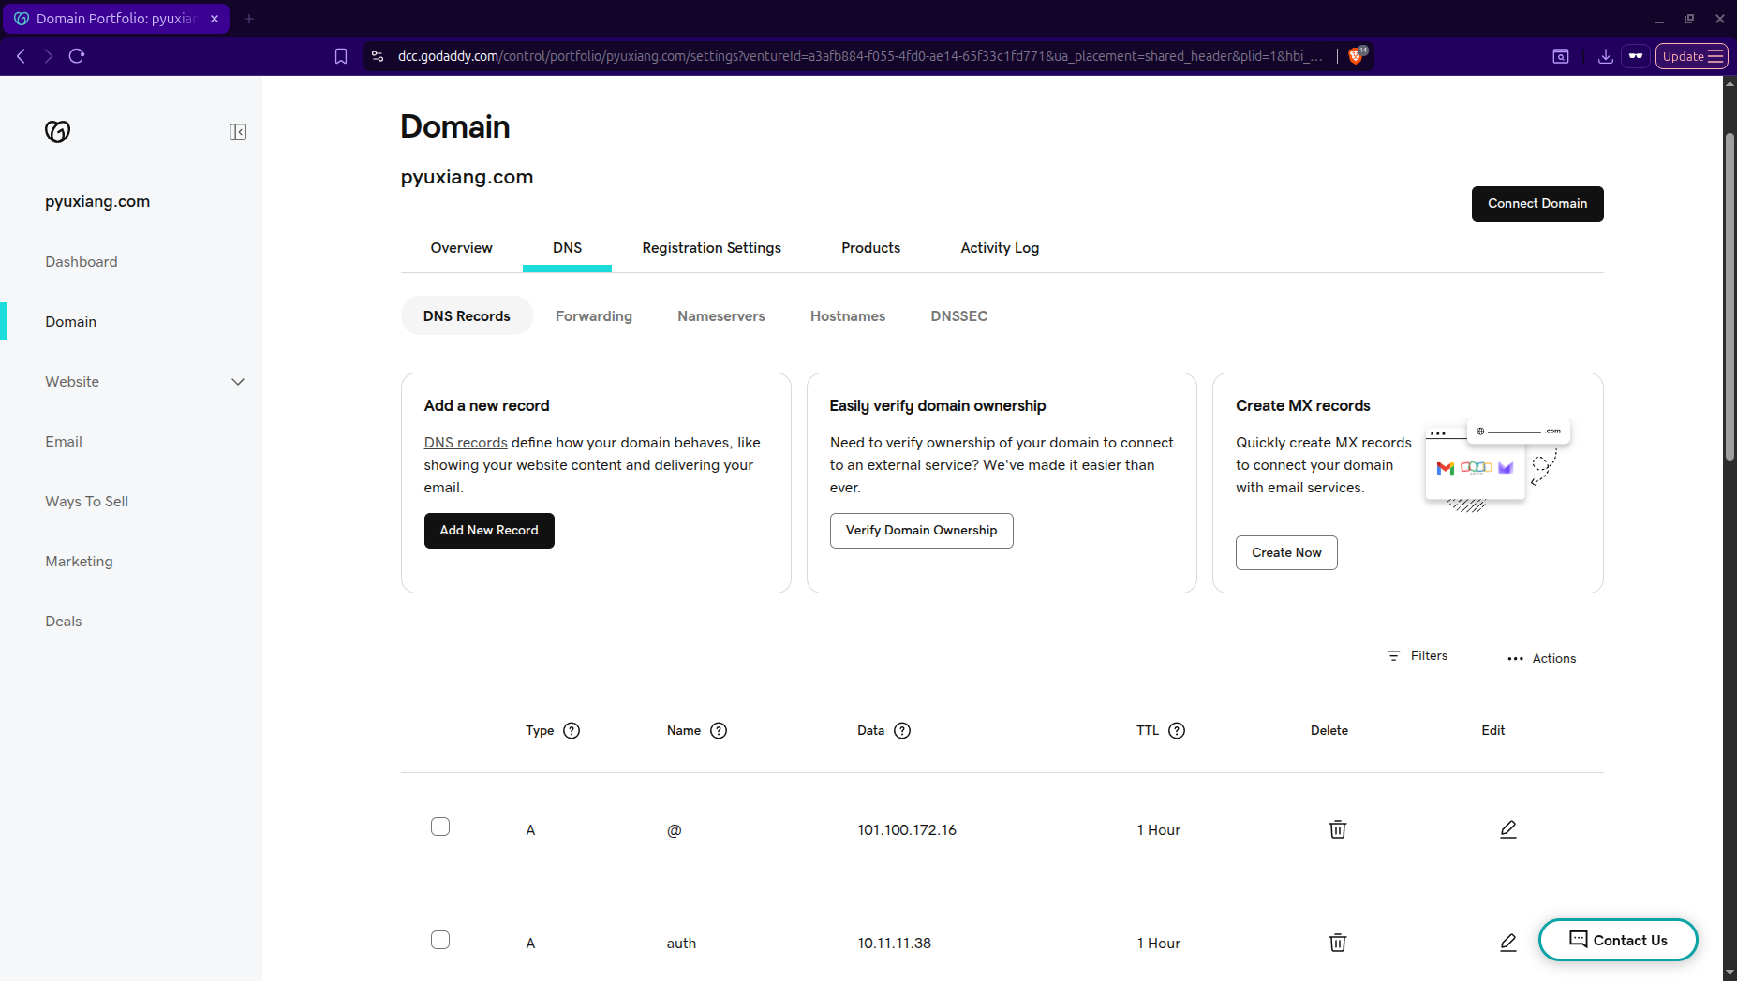Delete the @ A record

(1337, 829)
